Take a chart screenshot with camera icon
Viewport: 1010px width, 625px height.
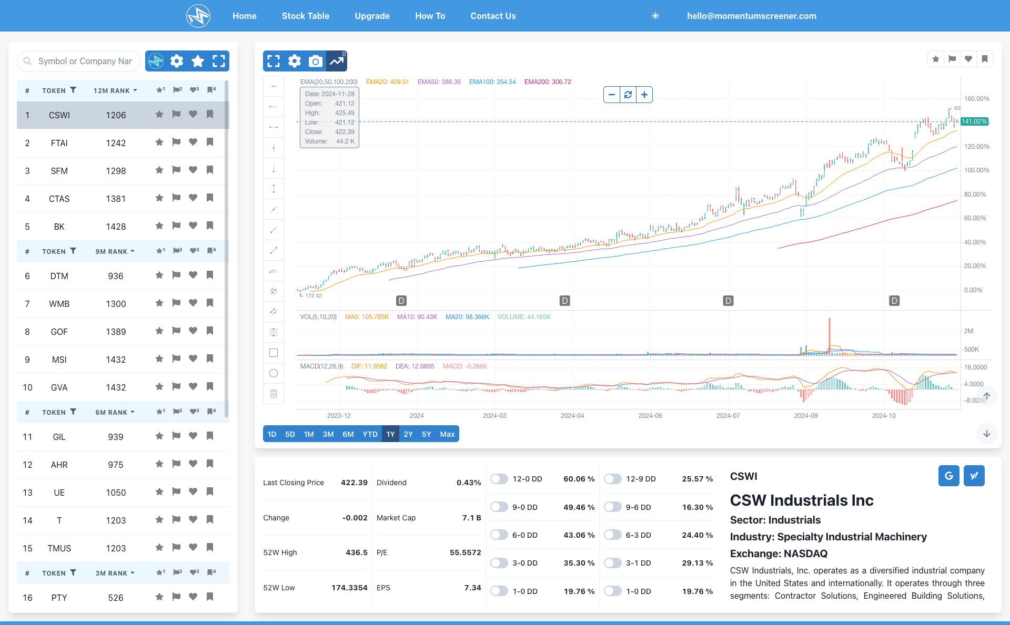coord(316,61)
